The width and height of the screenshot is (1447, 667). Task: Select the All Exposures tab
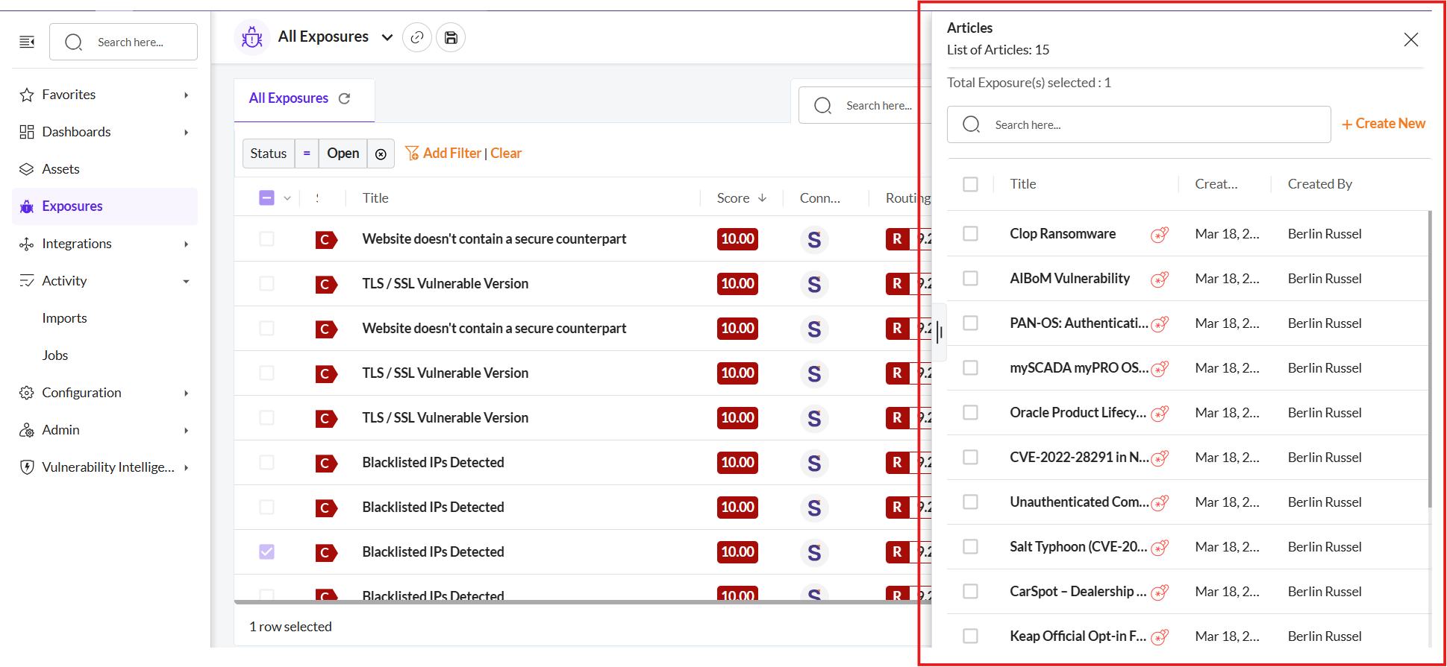click(289, 98)
